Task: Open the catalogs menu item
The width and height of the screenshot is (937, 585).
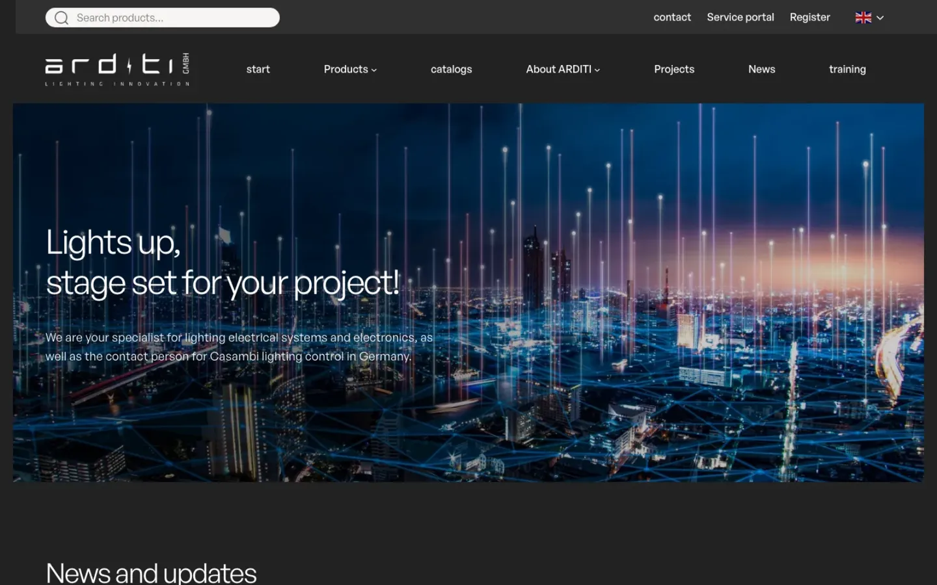Action: coord(451,69)
